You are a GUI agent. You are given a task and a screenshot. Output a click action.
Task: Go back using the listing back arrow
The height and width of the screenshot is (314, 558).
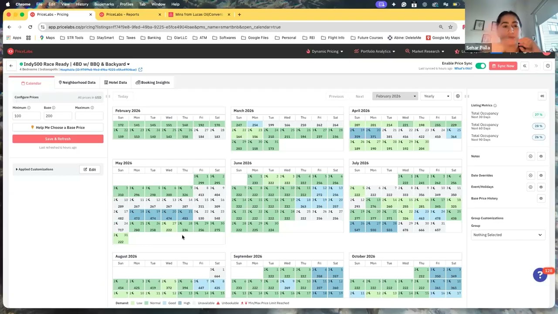coord(11,66)
